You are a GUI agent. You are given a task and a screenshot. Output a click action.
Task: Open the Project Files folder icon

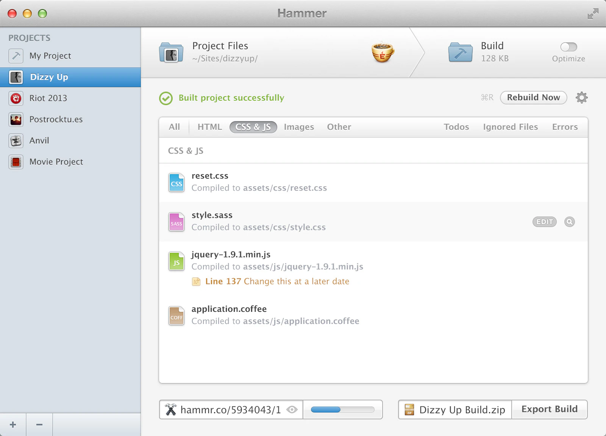(171, 52)
